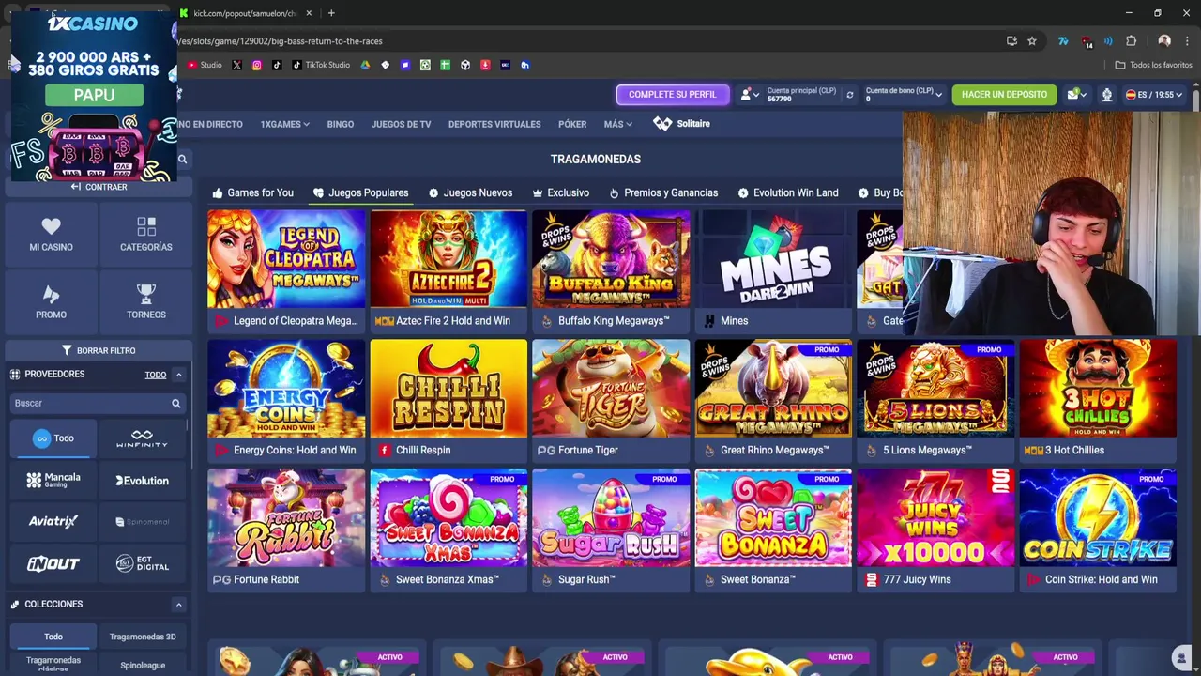
Task: Open Legend of Cleopatra Megaways game
Action: point(286,270)
